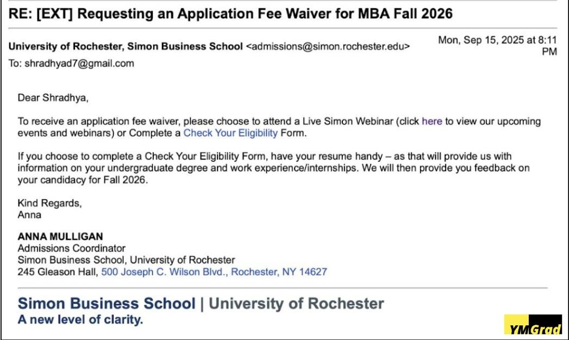This screenshot has width=569, height=340.
Task: Click the 'candidacy for Fall 2026' line
Action: pyautogui.click(x=82, y=180)
